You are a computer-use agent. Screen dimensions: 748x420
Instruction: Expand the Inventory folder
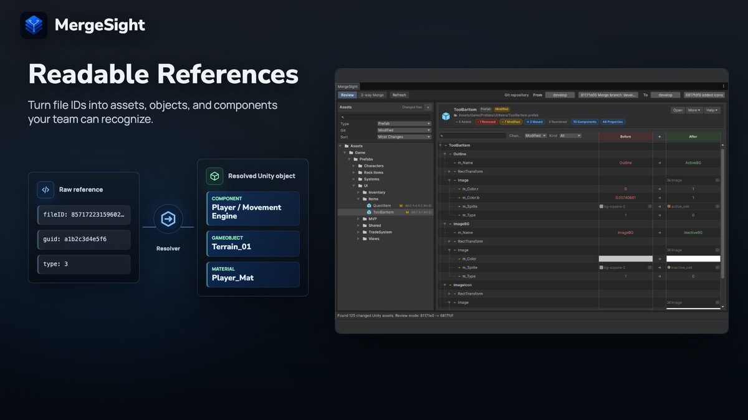[358, 192]
